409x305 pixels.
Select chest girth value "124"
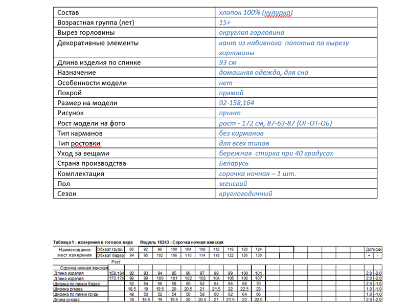click(x=259, y=249)
